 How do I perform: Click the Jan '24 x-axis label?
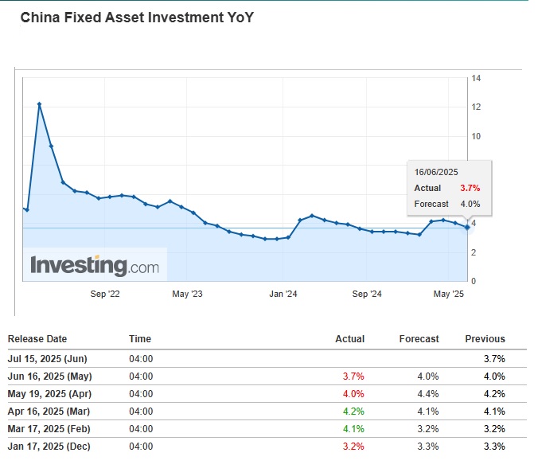[283, 295]
